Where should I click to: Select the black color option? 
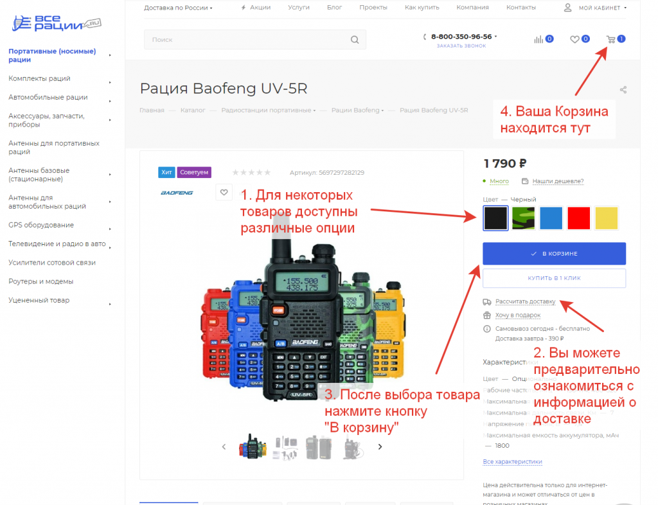[x=495, y=218]
